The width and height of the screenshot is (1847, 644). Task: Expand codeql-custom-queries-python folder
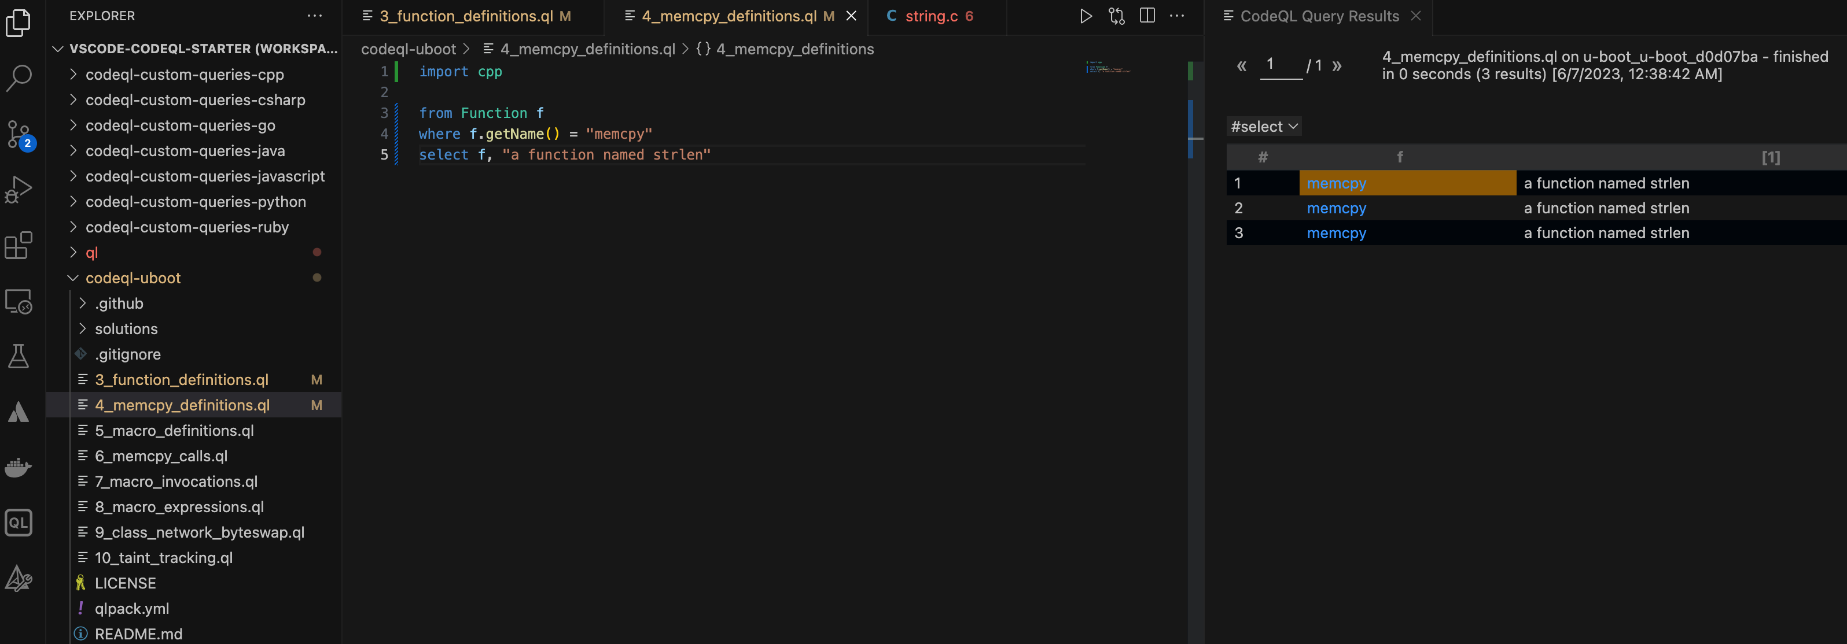(196, 202)
